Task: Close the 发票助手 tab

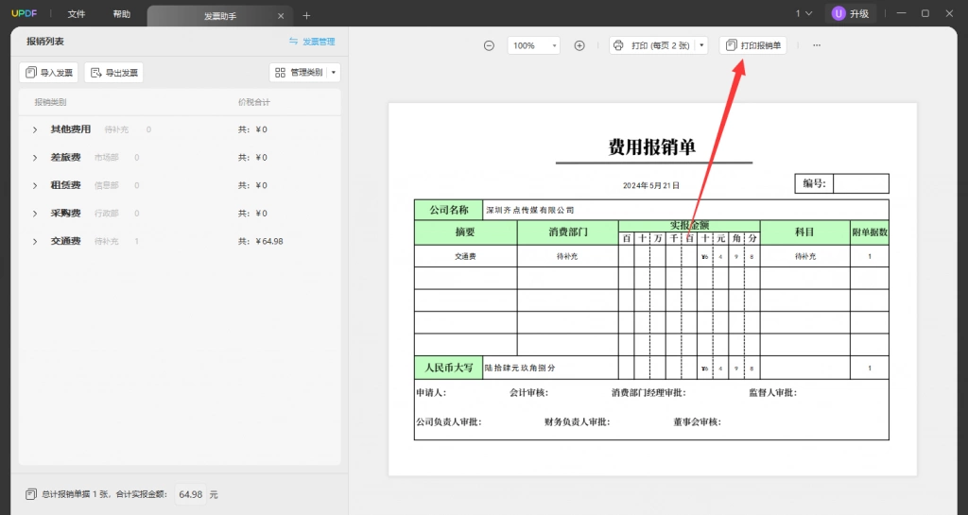Action: (281, 16)
